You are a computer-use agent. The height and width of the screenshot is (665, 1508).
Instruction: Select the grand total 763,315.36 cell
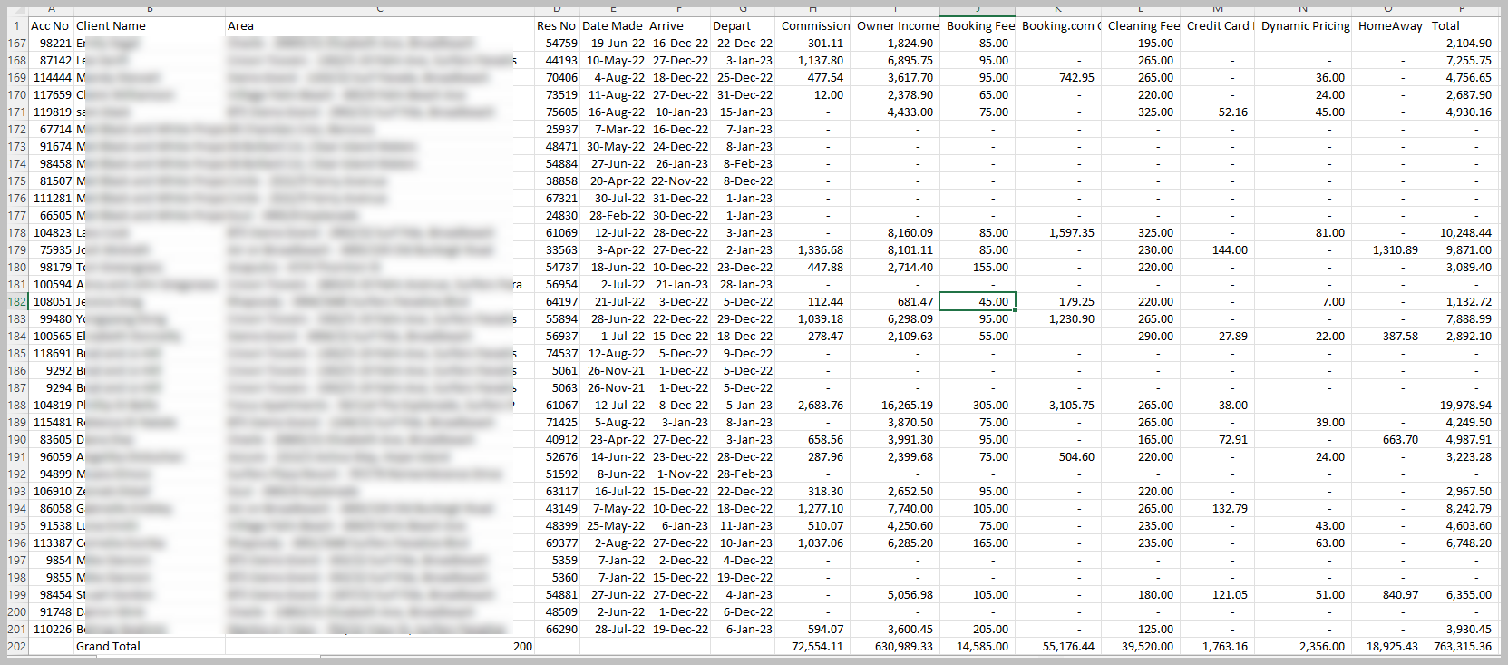(1462, 647)
